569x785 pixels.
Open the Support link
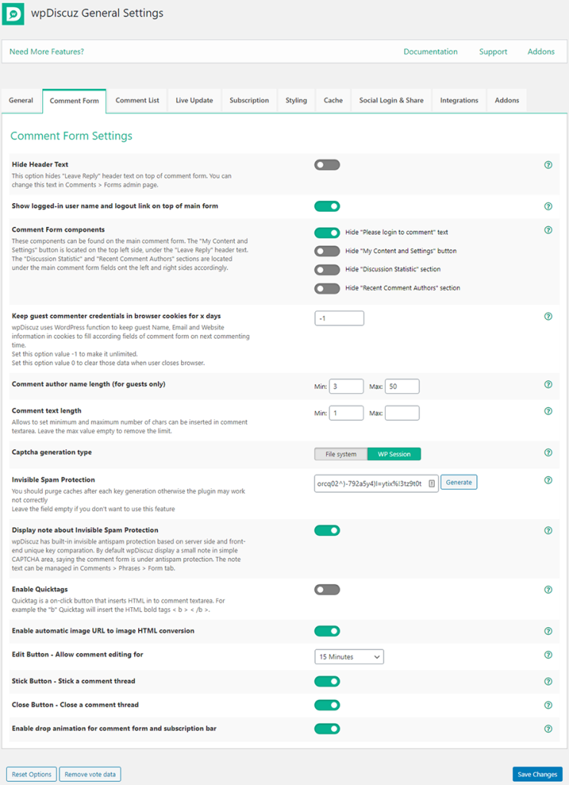[x=493, y=51]
